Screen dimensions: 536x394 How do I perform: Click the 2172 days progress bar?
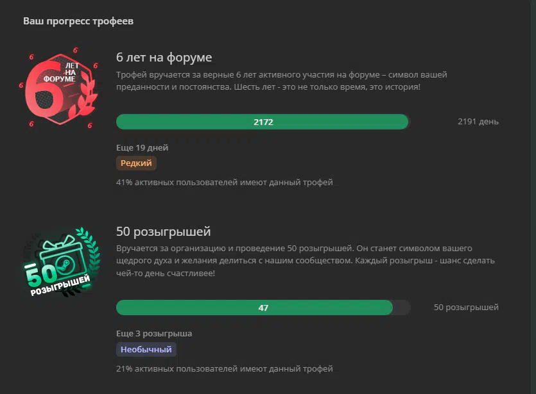pos(263,122)
